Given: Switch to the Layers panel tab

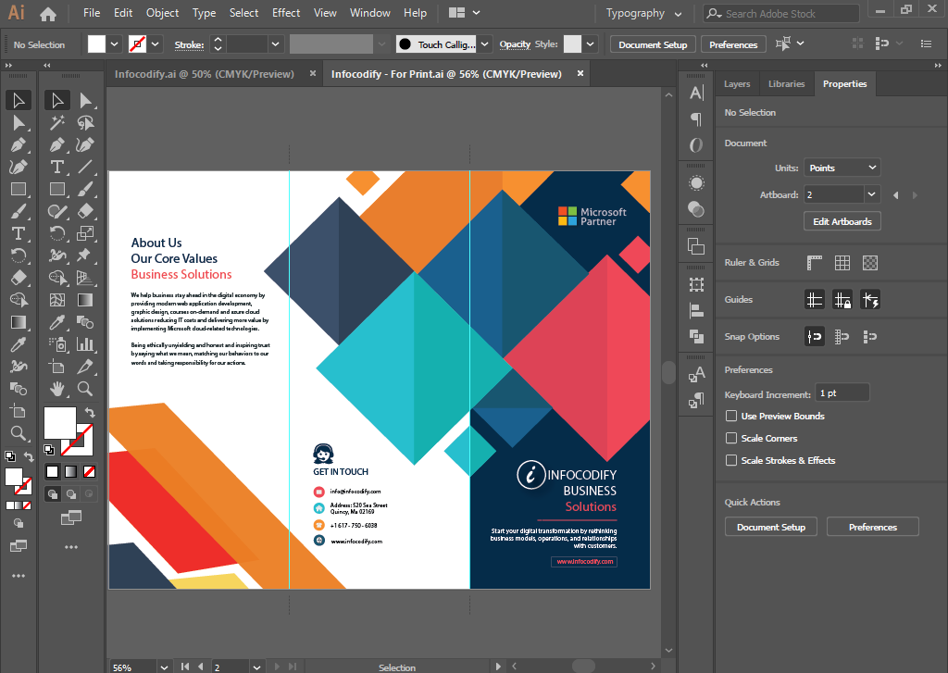Looking at the screenshot, I should pos(737,84).
